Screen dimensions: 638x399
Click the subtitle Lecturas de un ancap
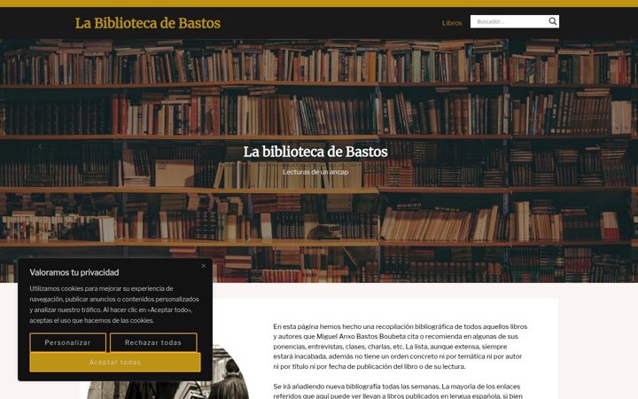click(315, 172)
